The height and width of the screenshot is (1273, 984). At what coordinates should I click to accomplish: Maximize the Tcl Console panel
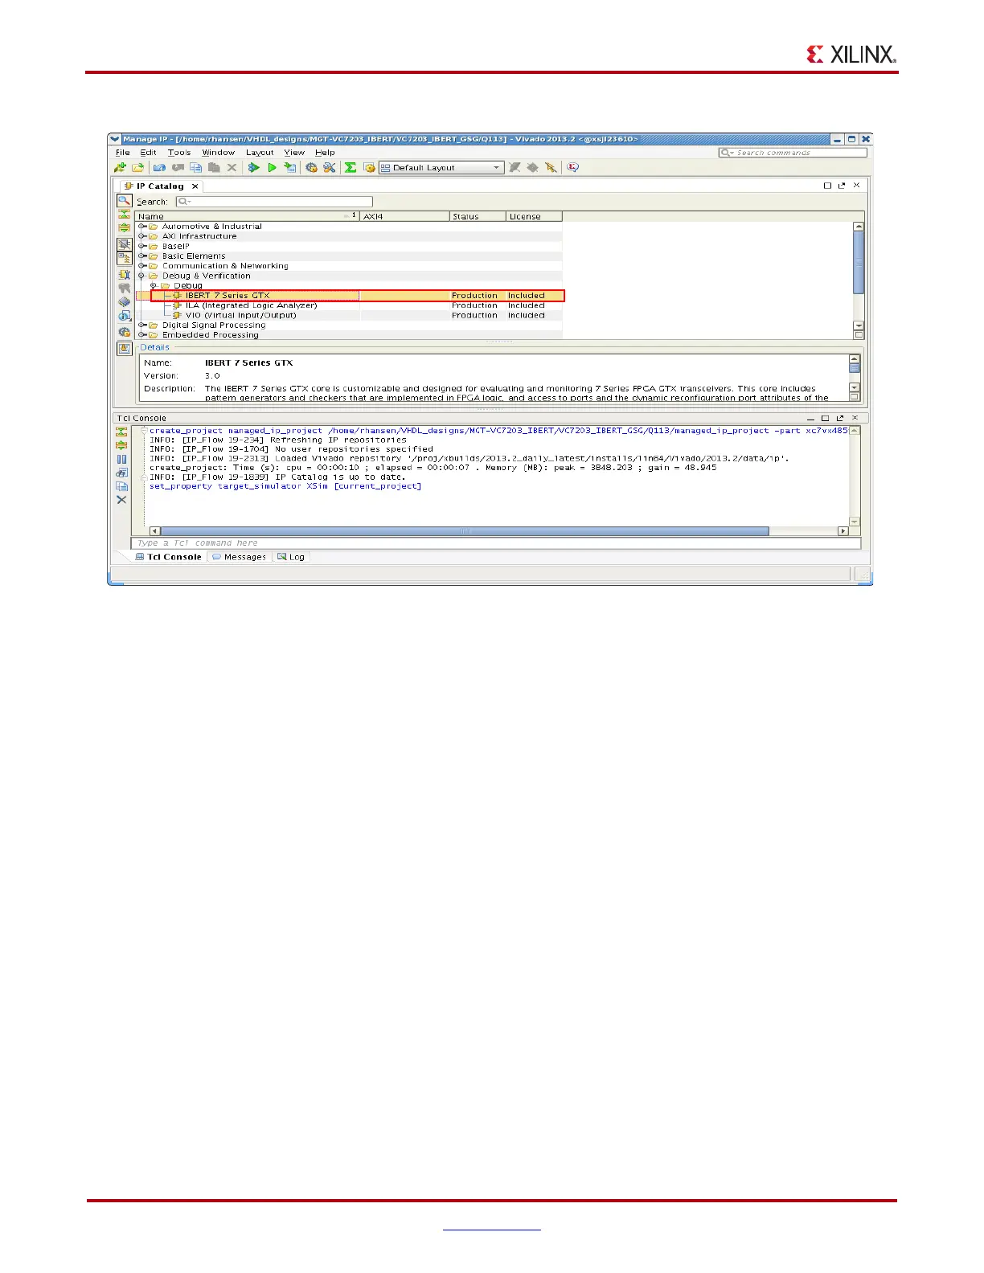[825, 418]
